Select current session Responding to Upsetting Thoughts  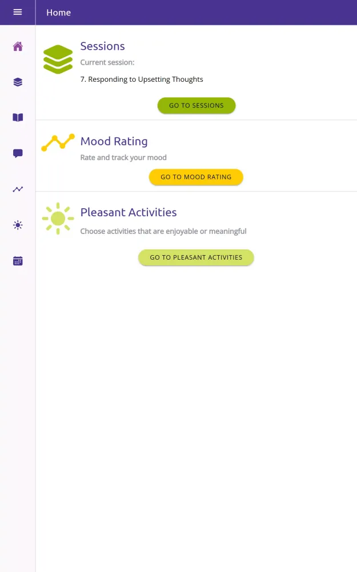coord(142,80)
